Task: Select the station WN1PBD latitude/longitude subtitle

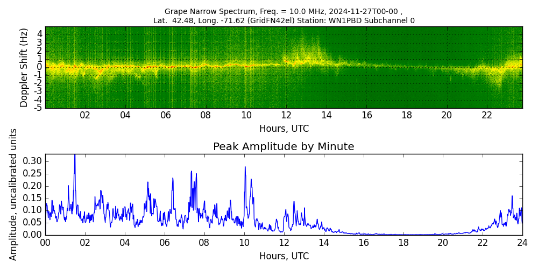Action: 284,20
